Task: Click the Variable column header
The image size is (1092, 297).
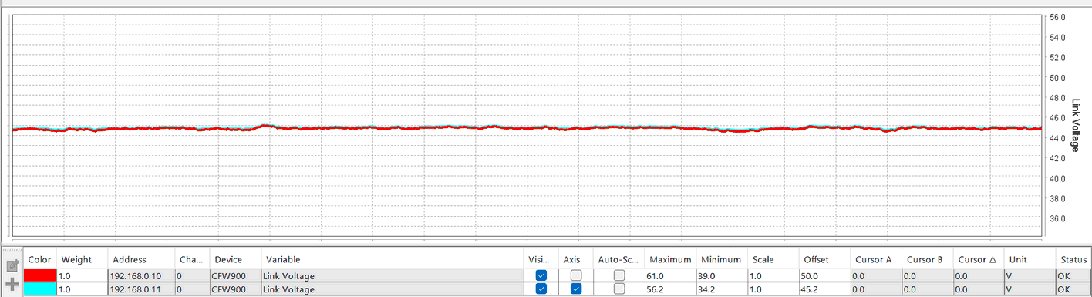Action: 393,259
